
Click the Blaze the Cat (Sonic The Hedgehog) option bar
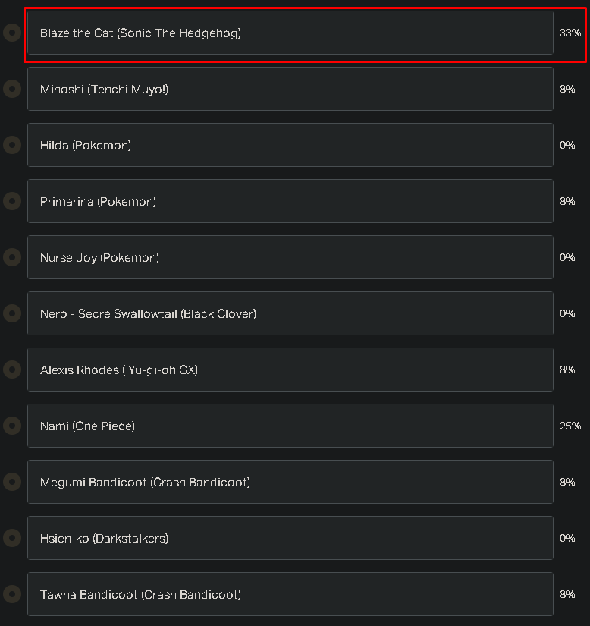(290, 33)
